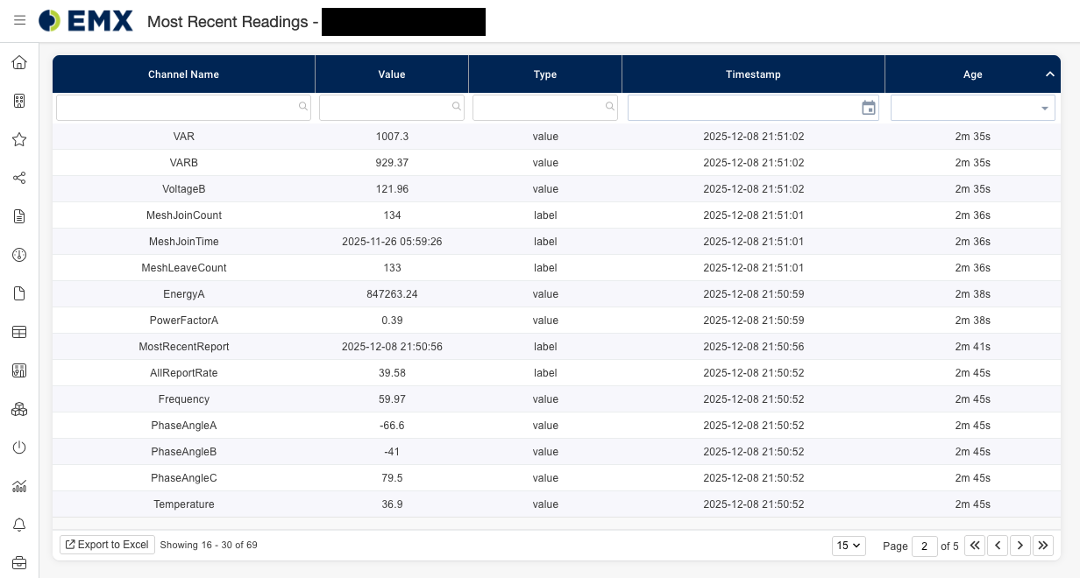The height and width of the screenshot is (578, 1080).
Task: Click the analytics chart sidebar icon
Action: click(19, 486)
